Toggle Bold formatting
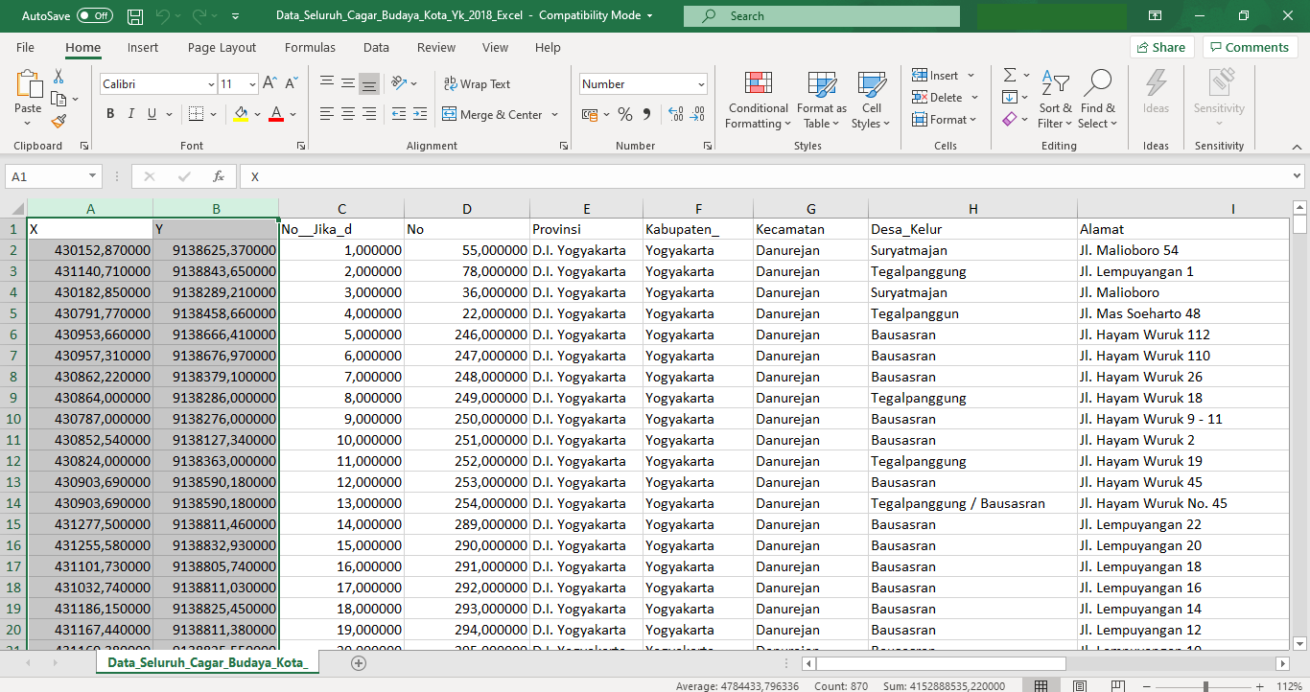The height and width of the screenshot is (692, 1310). coord(110,114)
